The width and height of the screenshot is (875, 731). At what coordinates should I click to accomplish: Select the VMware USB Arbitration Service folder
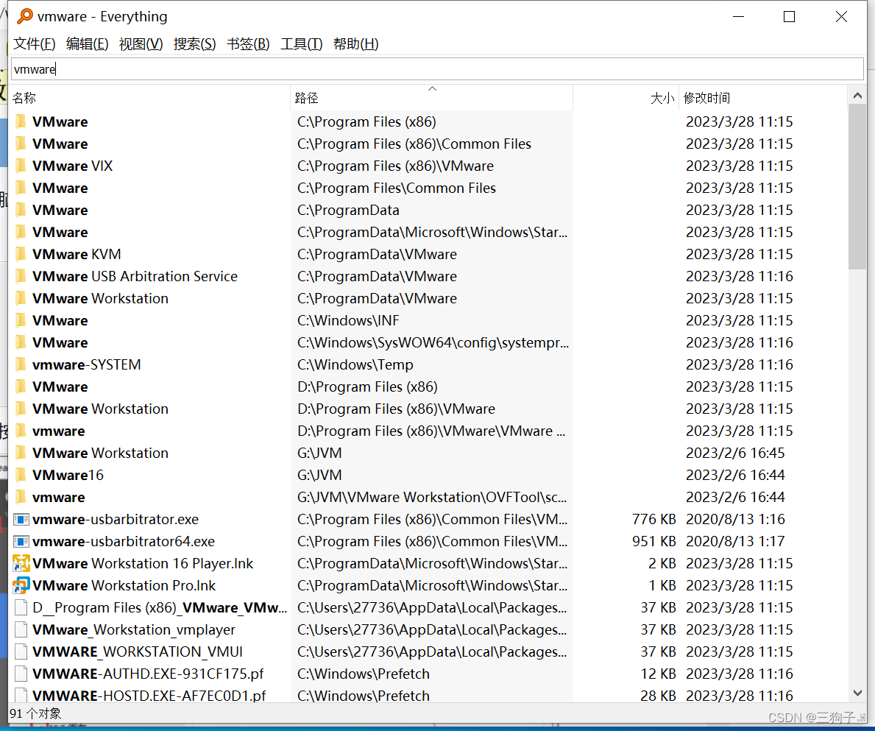135,276
